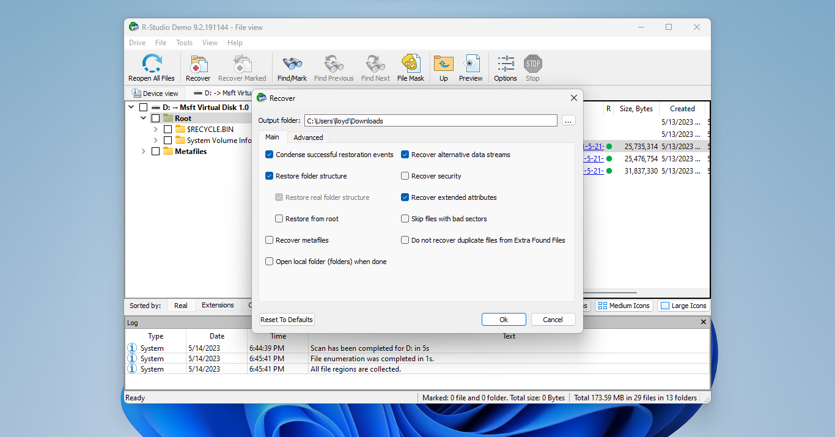Enable Do not recover duplicate files option

tap(405, 240)
